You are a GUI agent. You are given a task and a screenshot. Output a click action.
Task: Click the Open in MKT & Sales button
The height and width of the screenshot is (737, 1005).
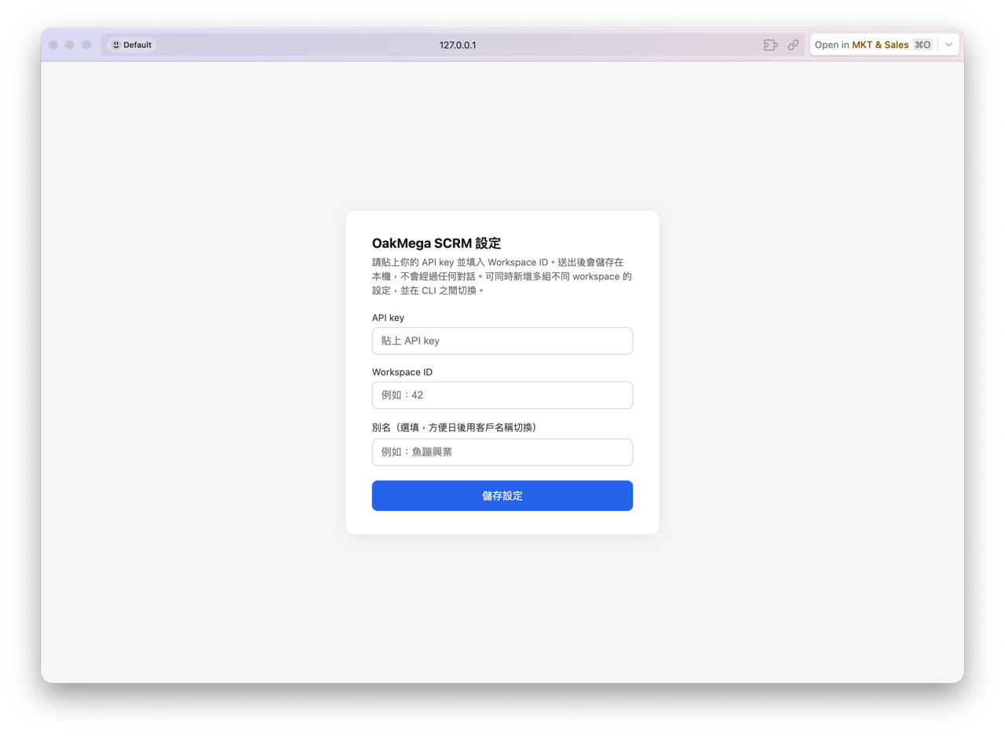click(873, 45)
